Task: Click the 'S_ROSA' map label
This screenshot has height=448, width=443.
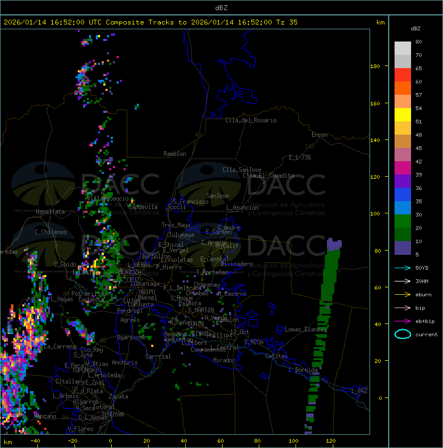Action: click(x=253, y=342)
